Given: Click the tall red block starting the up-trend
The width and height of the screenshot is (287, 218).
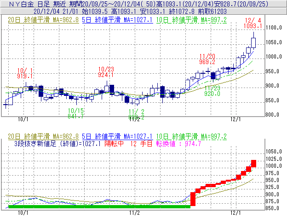Looking at the screenshot, I should pyautogui.click(x=193, y=199).
